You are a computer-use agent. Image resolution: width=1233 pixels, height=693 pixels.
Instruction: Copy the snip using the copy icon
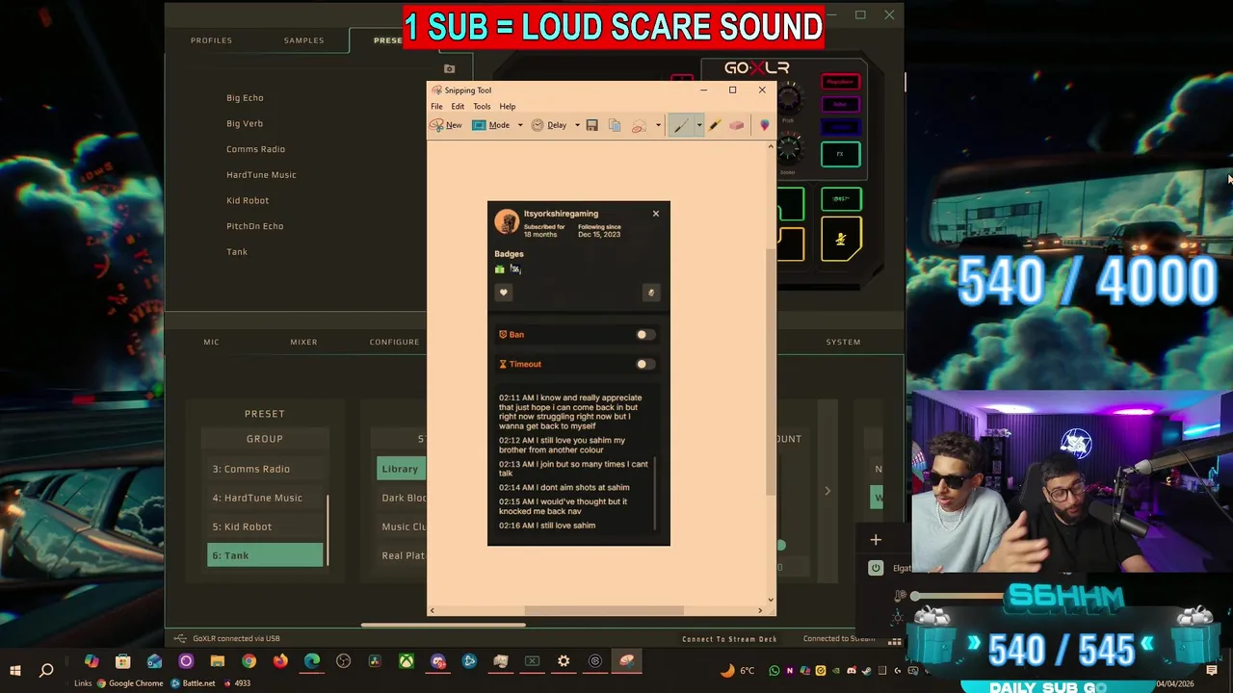(x=615, y=125)
